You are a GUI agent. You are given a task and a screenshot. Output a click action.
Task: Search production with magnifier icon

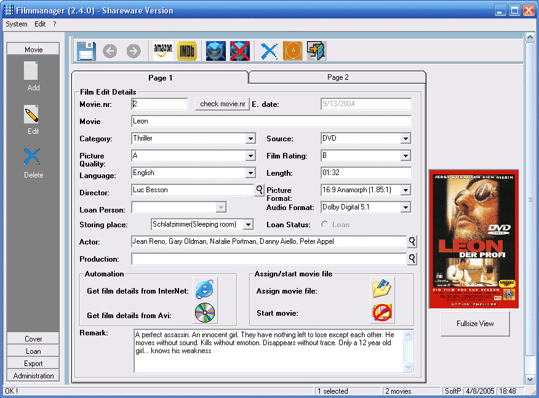[x=412, y=259]
